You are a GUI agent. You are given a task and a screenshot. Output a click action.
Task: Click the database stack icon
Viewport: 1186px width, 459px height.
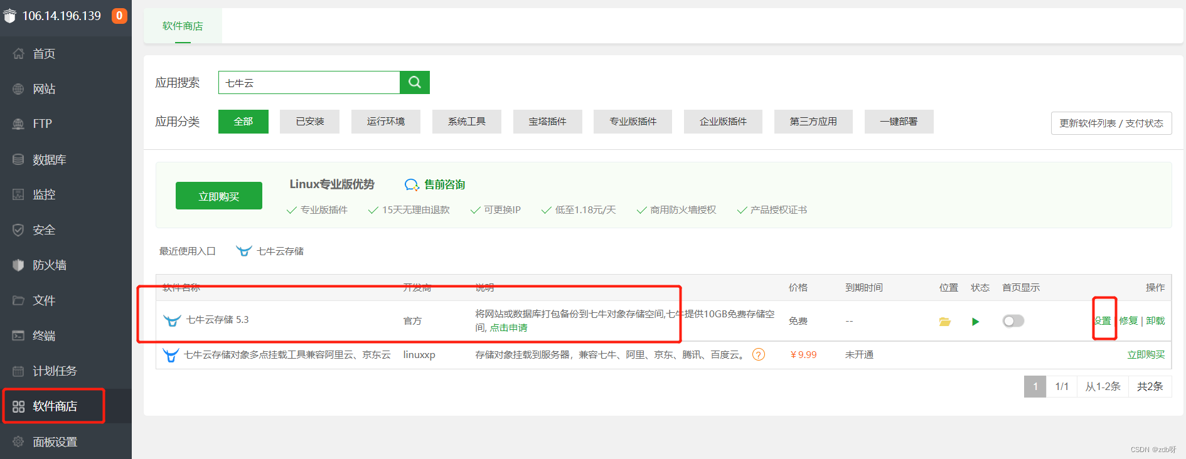click(18, 159)
